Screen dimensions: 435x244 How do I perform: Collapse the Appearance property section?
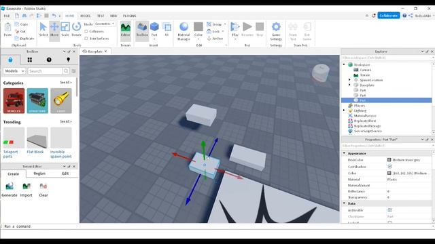click(345, 153)
